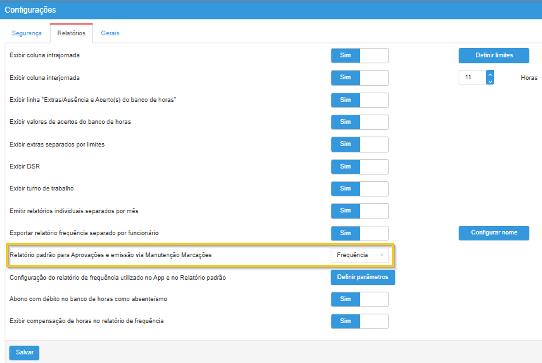
Task: Click the Configurar nome button
Action: (x=493, y=232)
